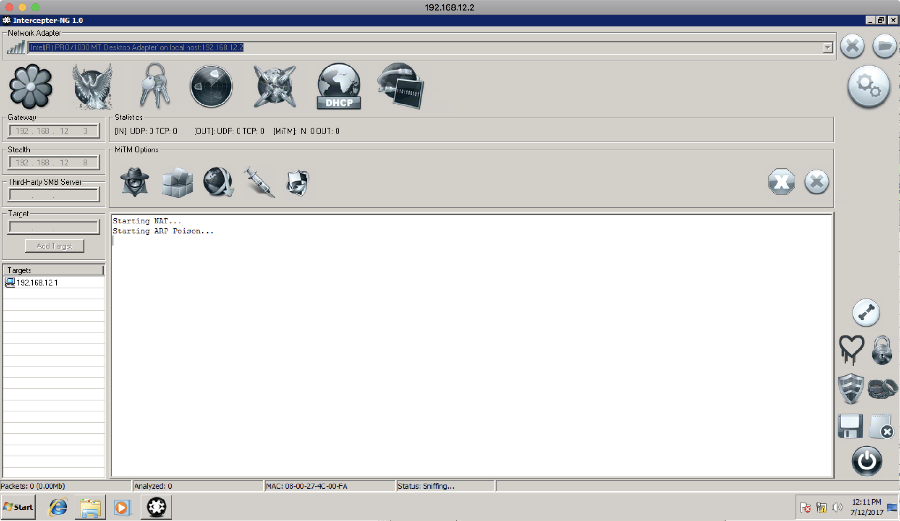The width and height of the screenshot is (900, 521).
Task: Click the network tray icon
Action: click(821, 507)
